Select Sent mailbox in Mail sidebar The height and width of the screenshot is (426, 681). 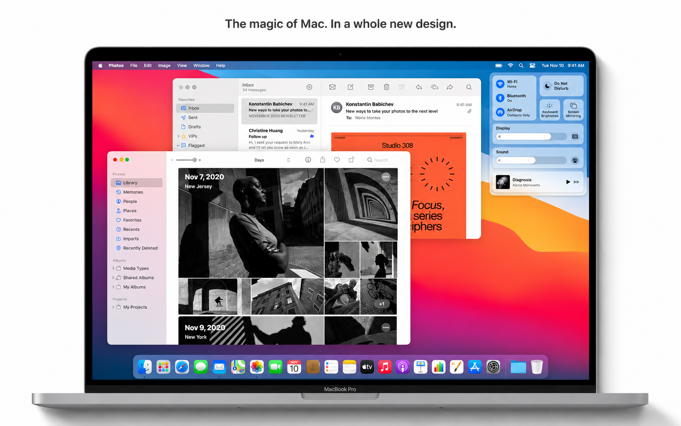coord(205,118)
